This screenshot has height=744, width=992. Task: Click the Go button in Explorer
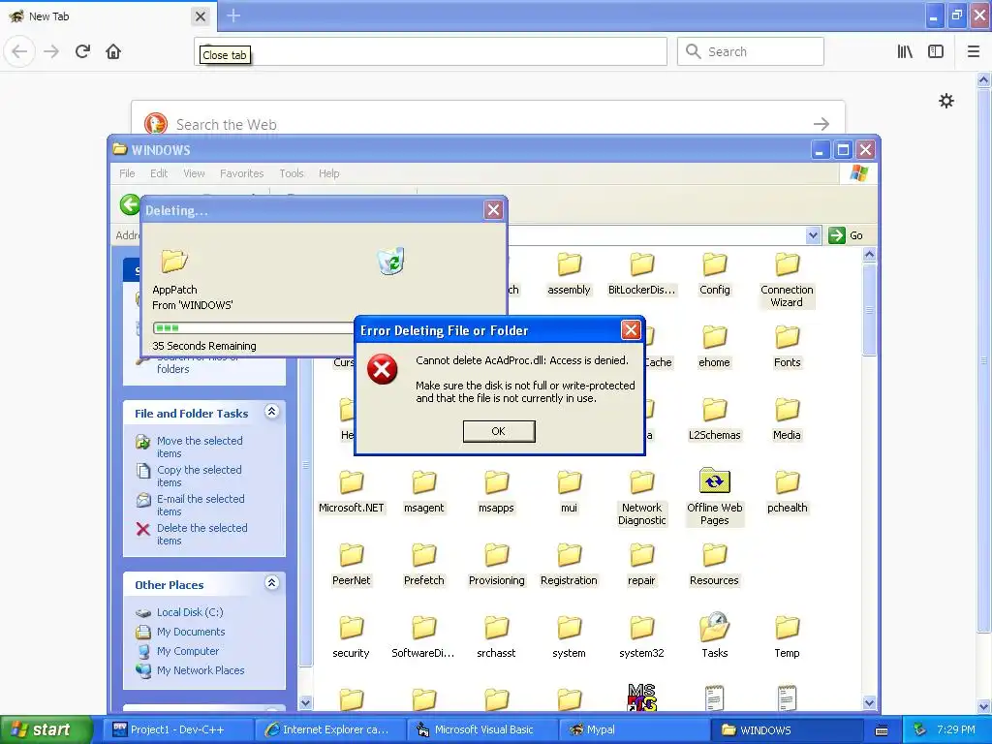[846, 235]
